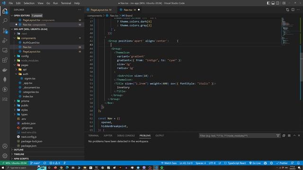
Task: Click TypeScript React language mode
Action: tap(235, 163)
